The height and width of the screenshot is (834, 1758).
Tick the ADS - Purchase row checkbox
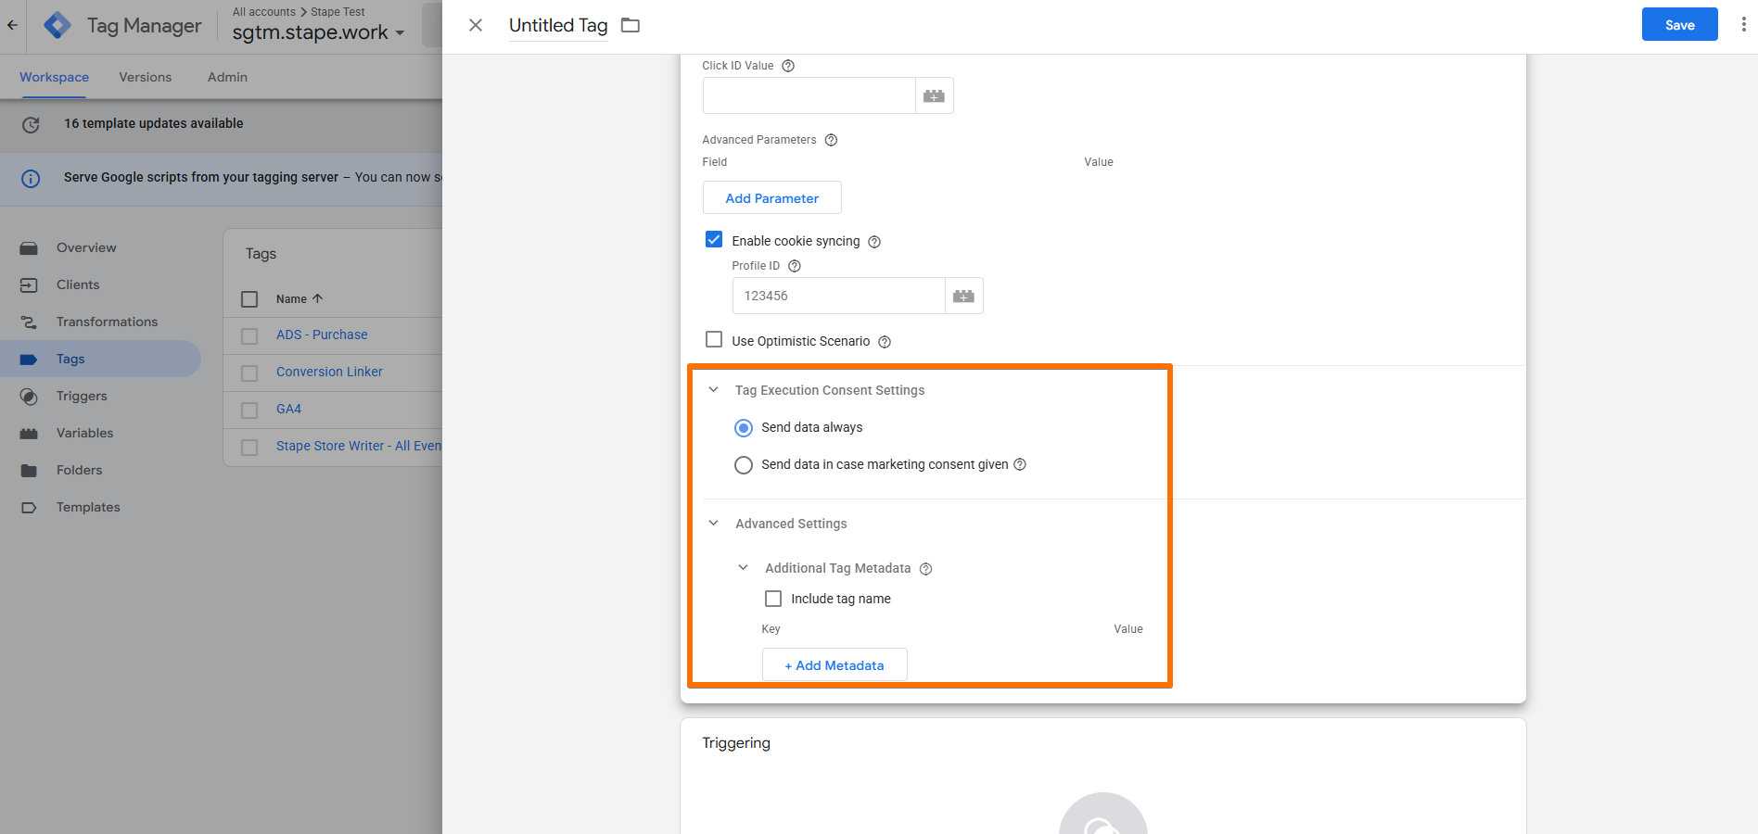pos(249,335)
